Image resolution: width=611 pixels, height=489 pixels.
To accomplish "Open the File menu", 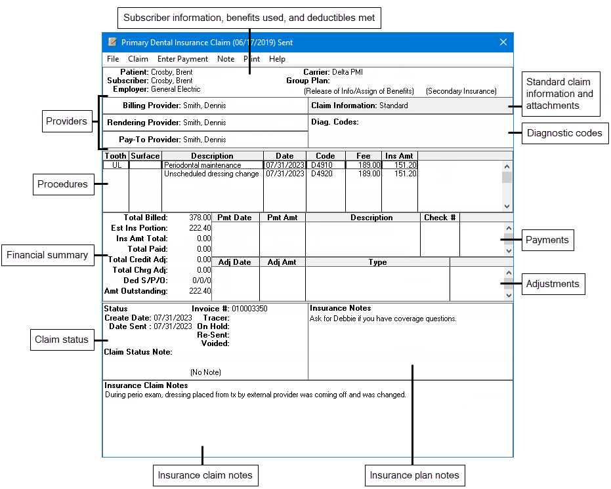I will pyautogui.click(x=113, y=59).
